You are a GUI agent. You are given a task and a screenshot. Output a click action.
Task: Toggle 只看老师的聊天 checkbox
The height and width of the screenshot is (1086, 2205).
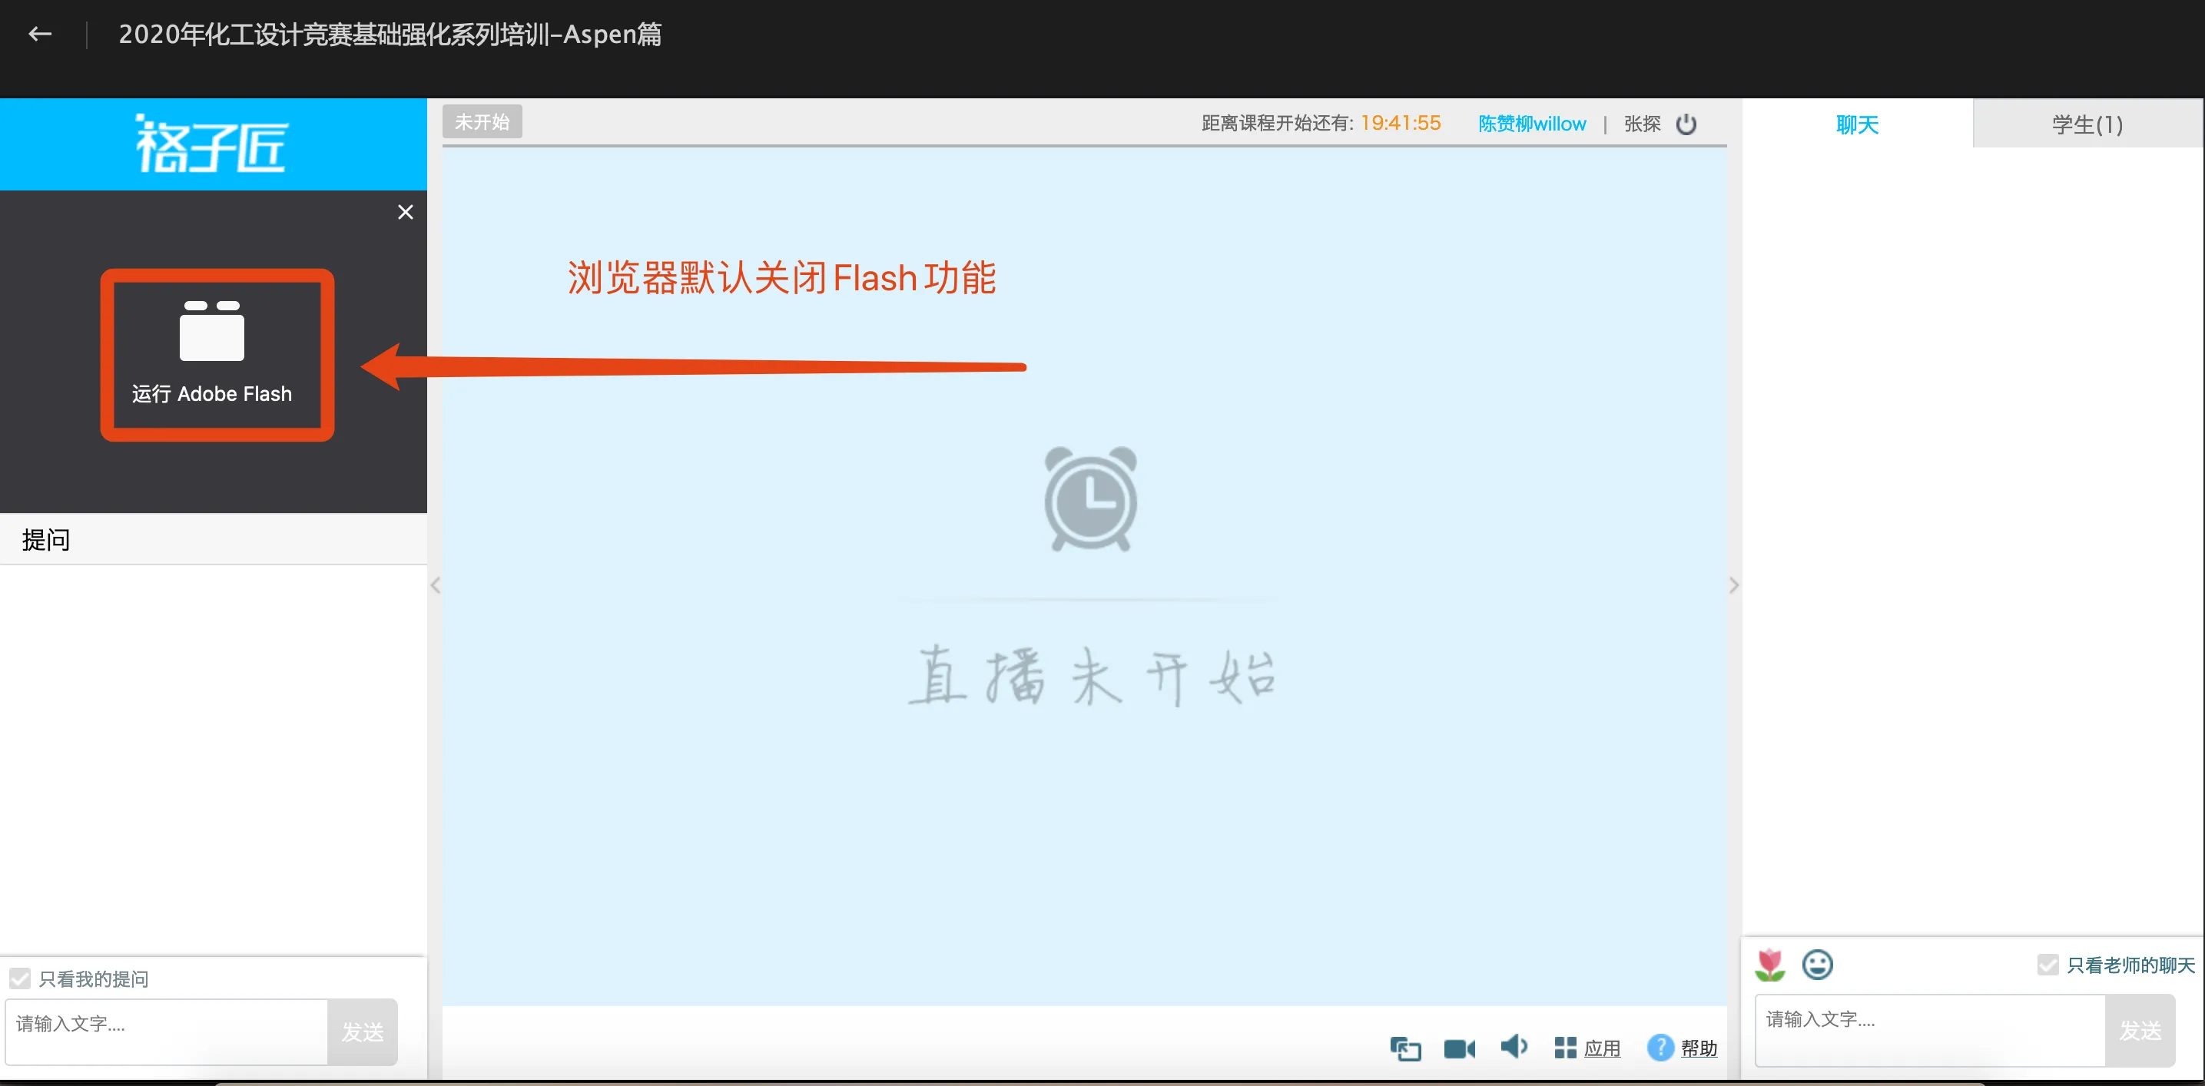2047,965
